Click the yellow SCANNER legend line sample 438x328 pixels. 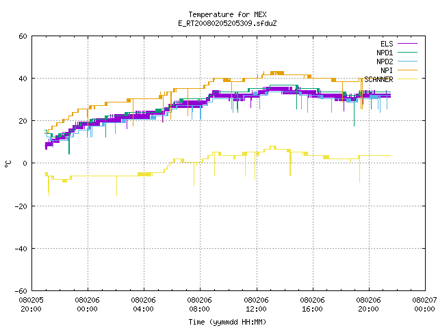click(407, 79)
